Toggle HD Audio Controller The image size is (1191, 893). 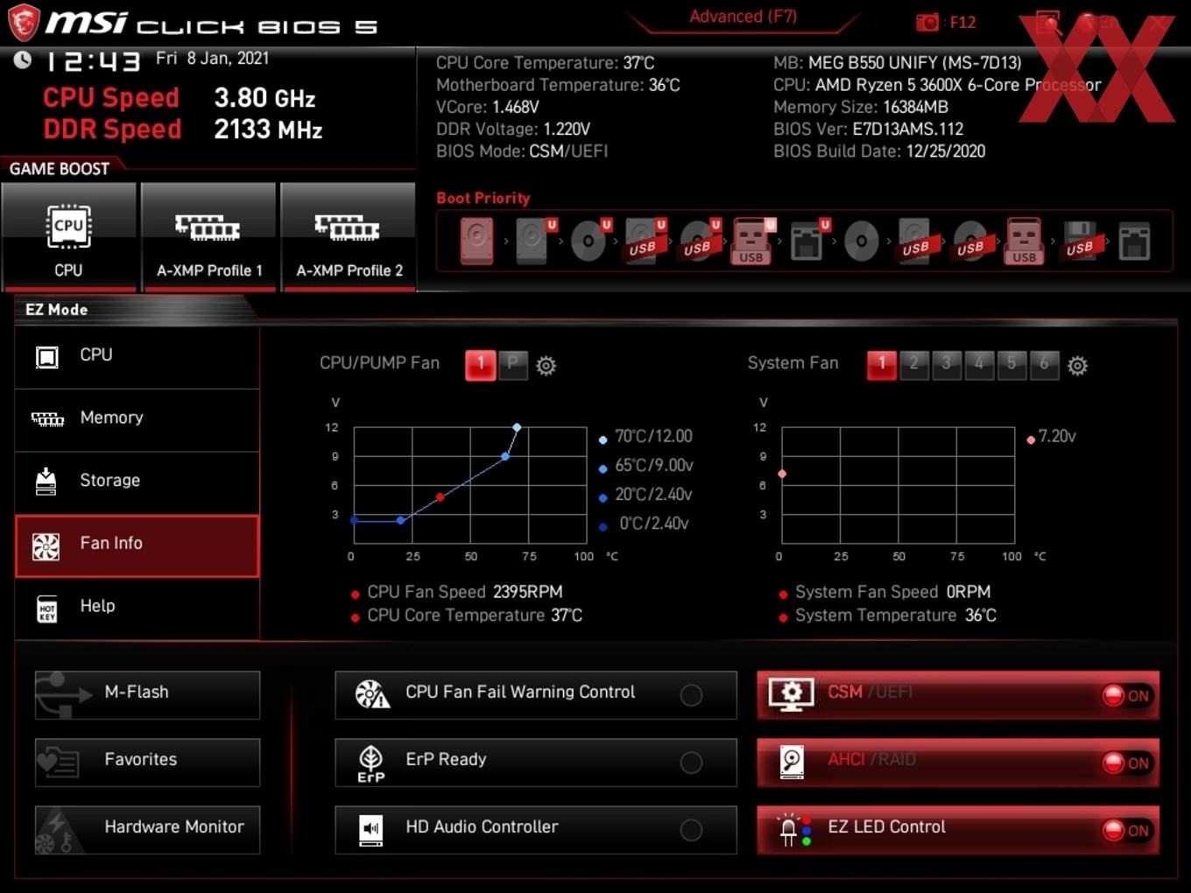pyautogui.click(x=691, y=830)
